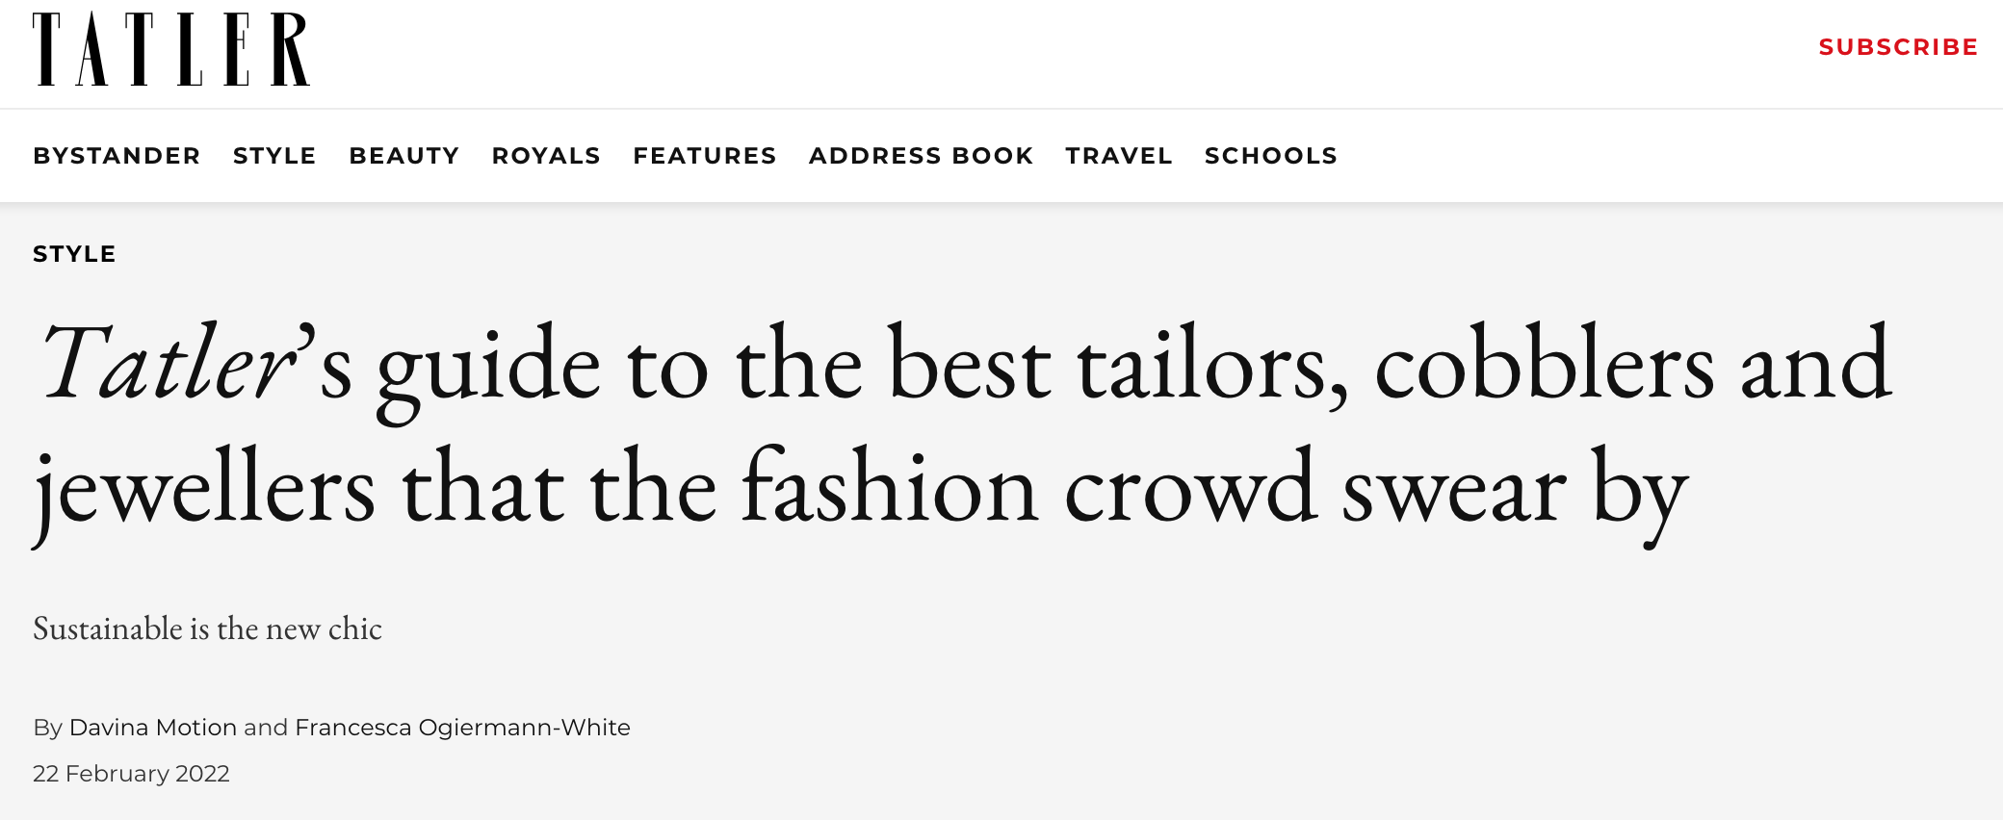The width and height of the screenshot is (2003, 820).
Task: Click the word 'and' between author names
Action: click(x=266, y=728)
